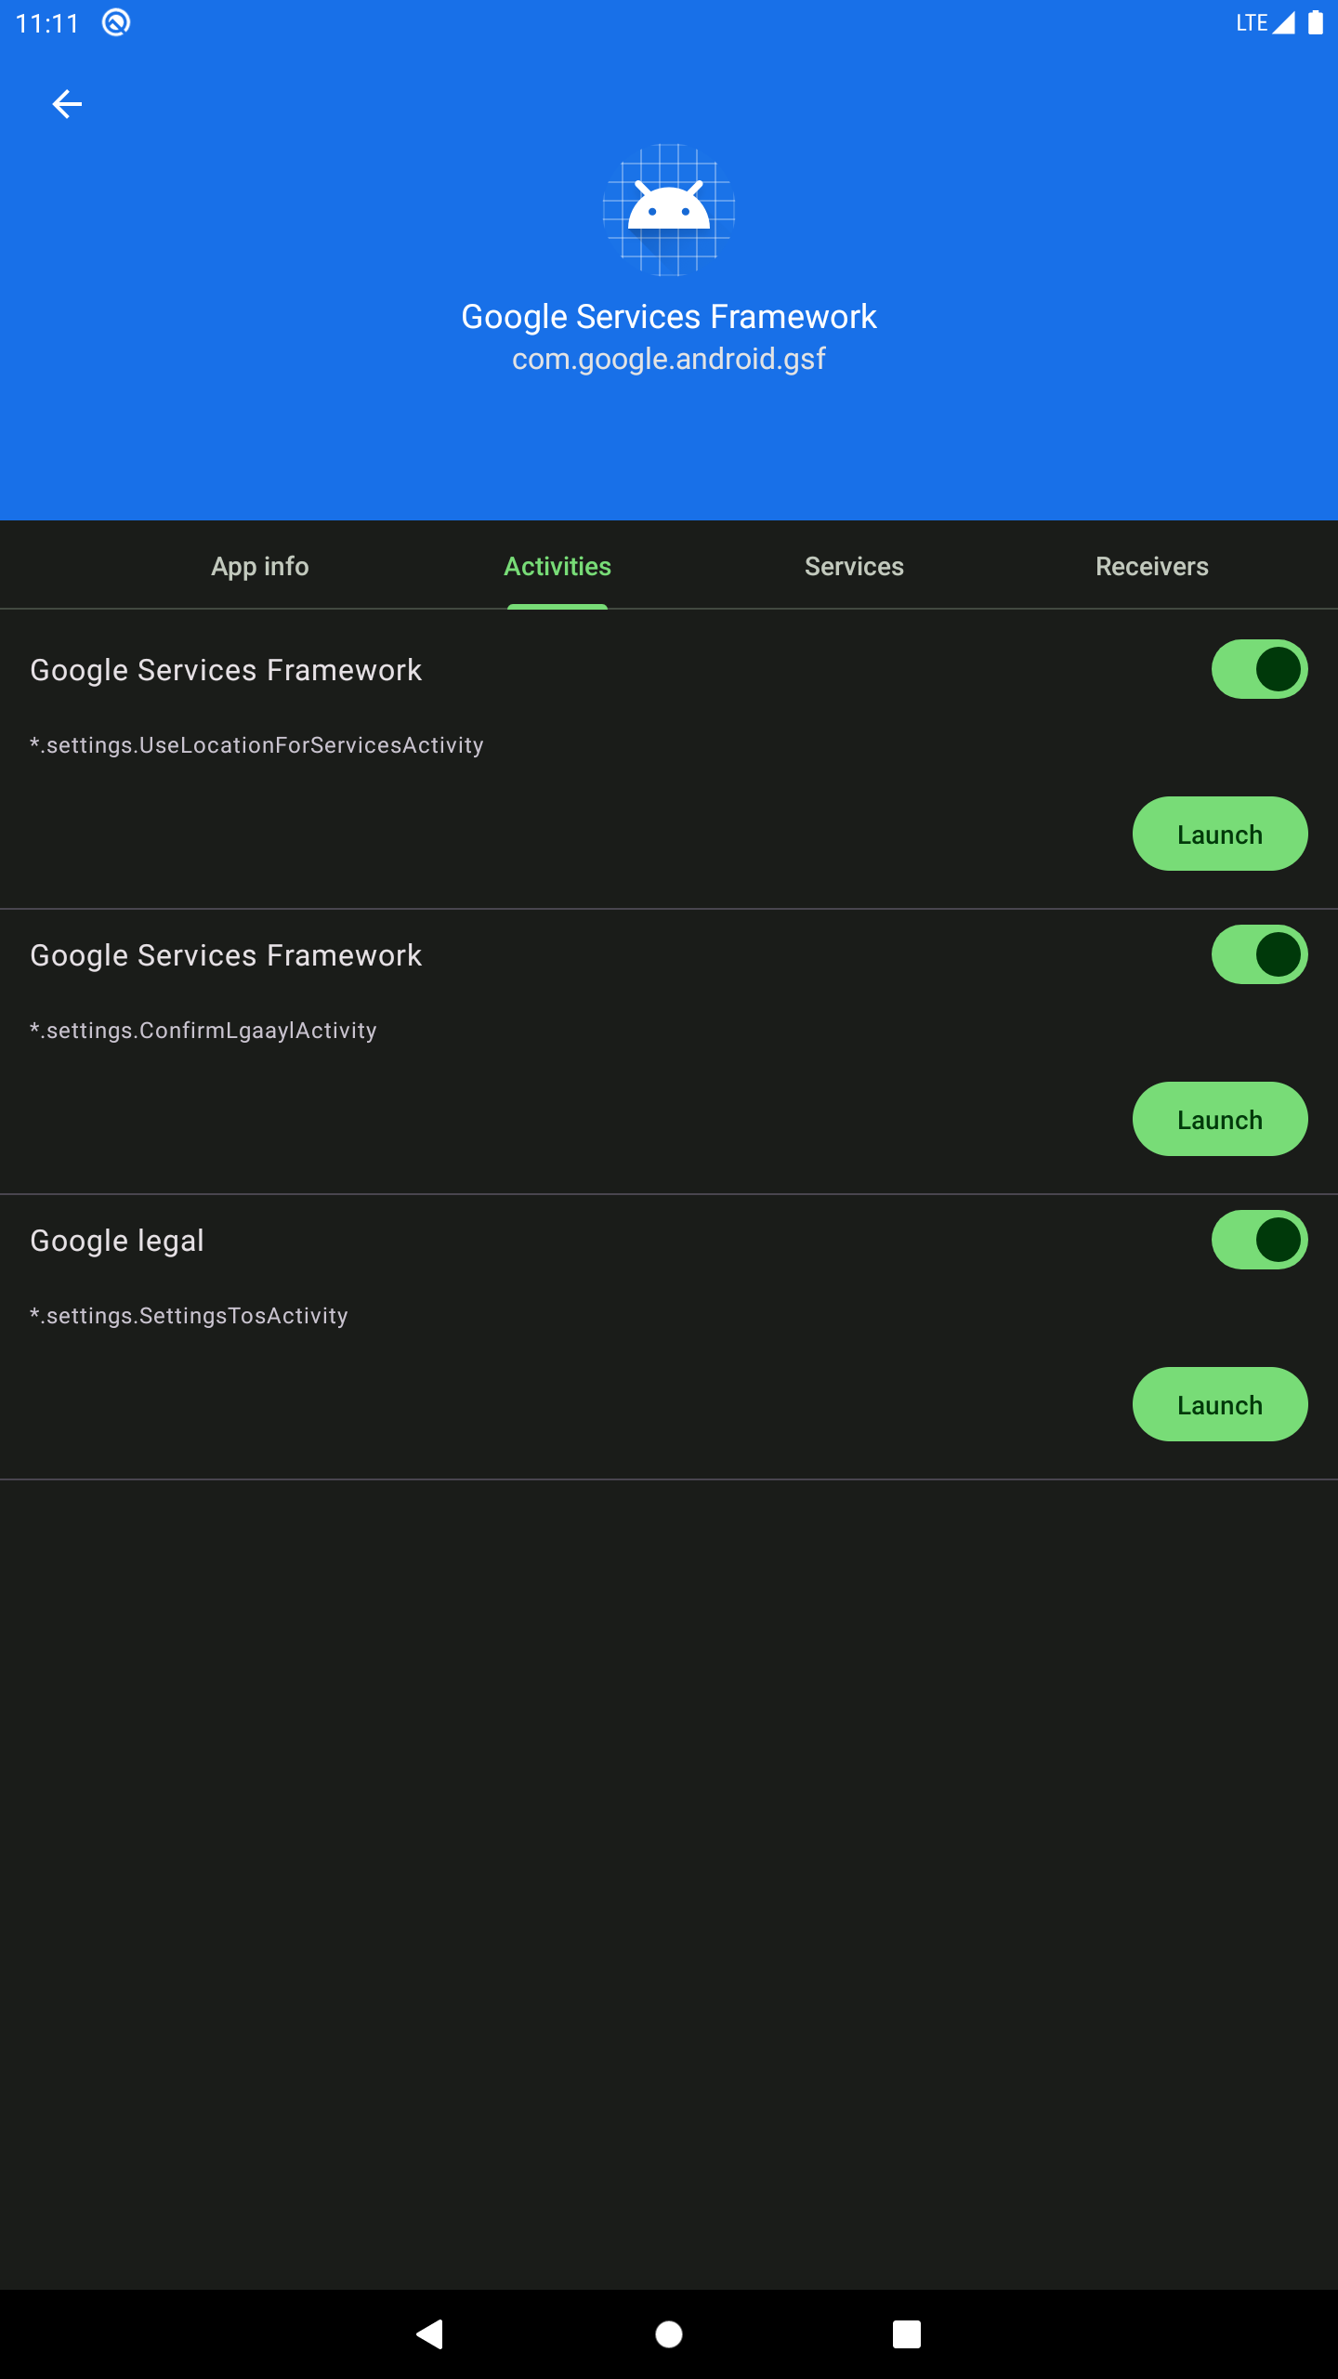Tap the Android home circle button
This screenshot has width=1338, height=2379.
coord(669,2333)
